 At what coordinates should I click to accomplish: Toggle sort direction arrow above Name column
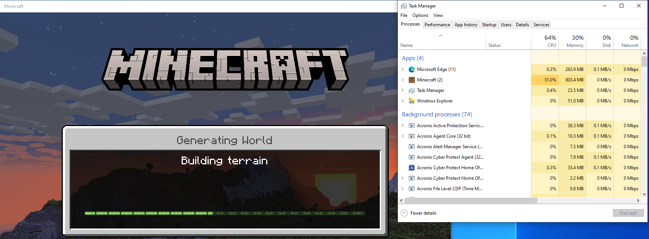coord(440,36)
